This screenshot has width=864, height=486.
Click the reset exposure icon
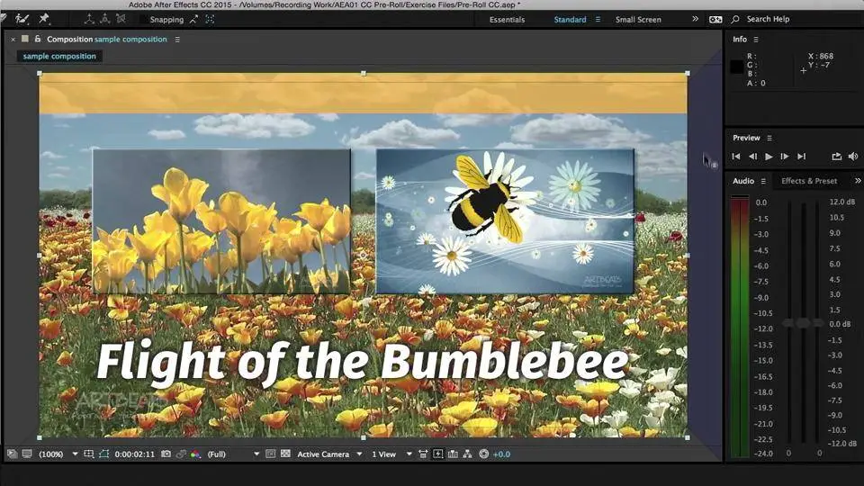click(x=484, y=454)
